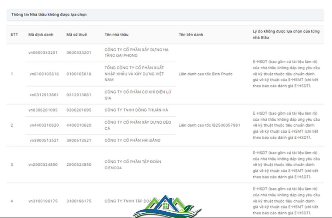Select the STT column header

(14, 35)
